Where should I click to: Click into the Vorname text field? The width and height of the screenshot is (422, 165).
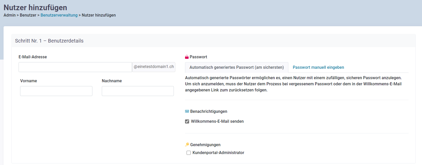(56, 91)
